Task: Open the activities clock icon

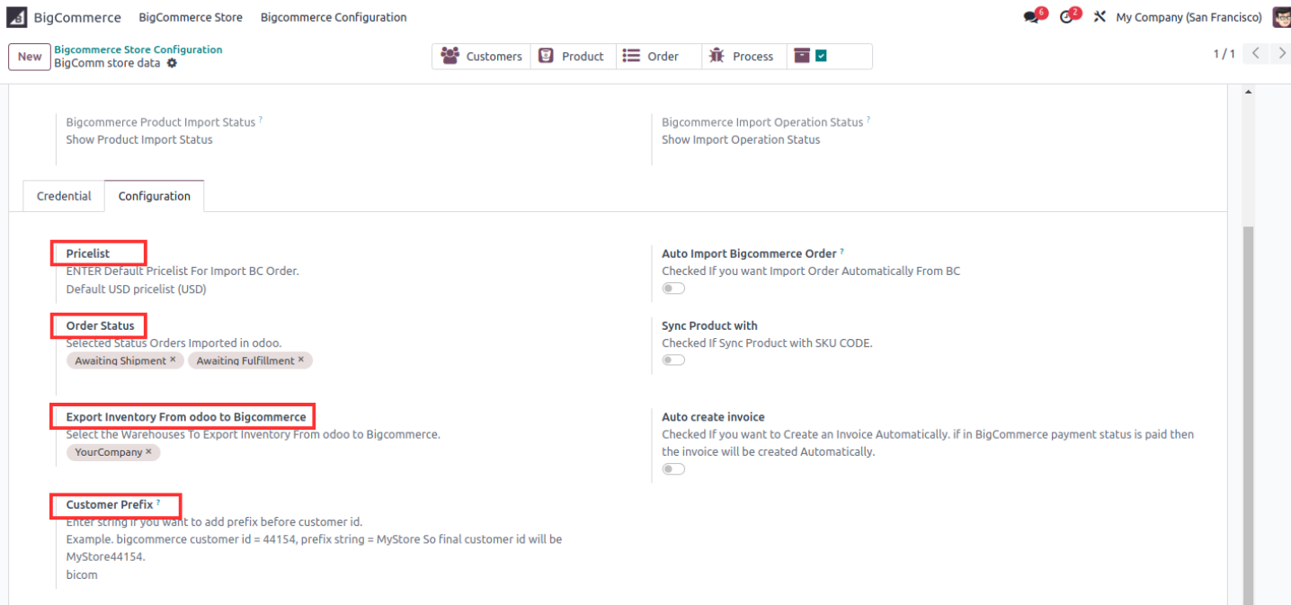Action: pos(1066,17)
